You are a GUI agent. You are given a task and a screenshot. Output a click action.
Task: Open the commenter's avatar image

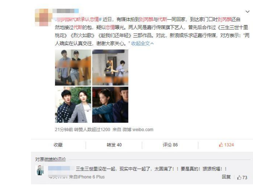(40, 170)
